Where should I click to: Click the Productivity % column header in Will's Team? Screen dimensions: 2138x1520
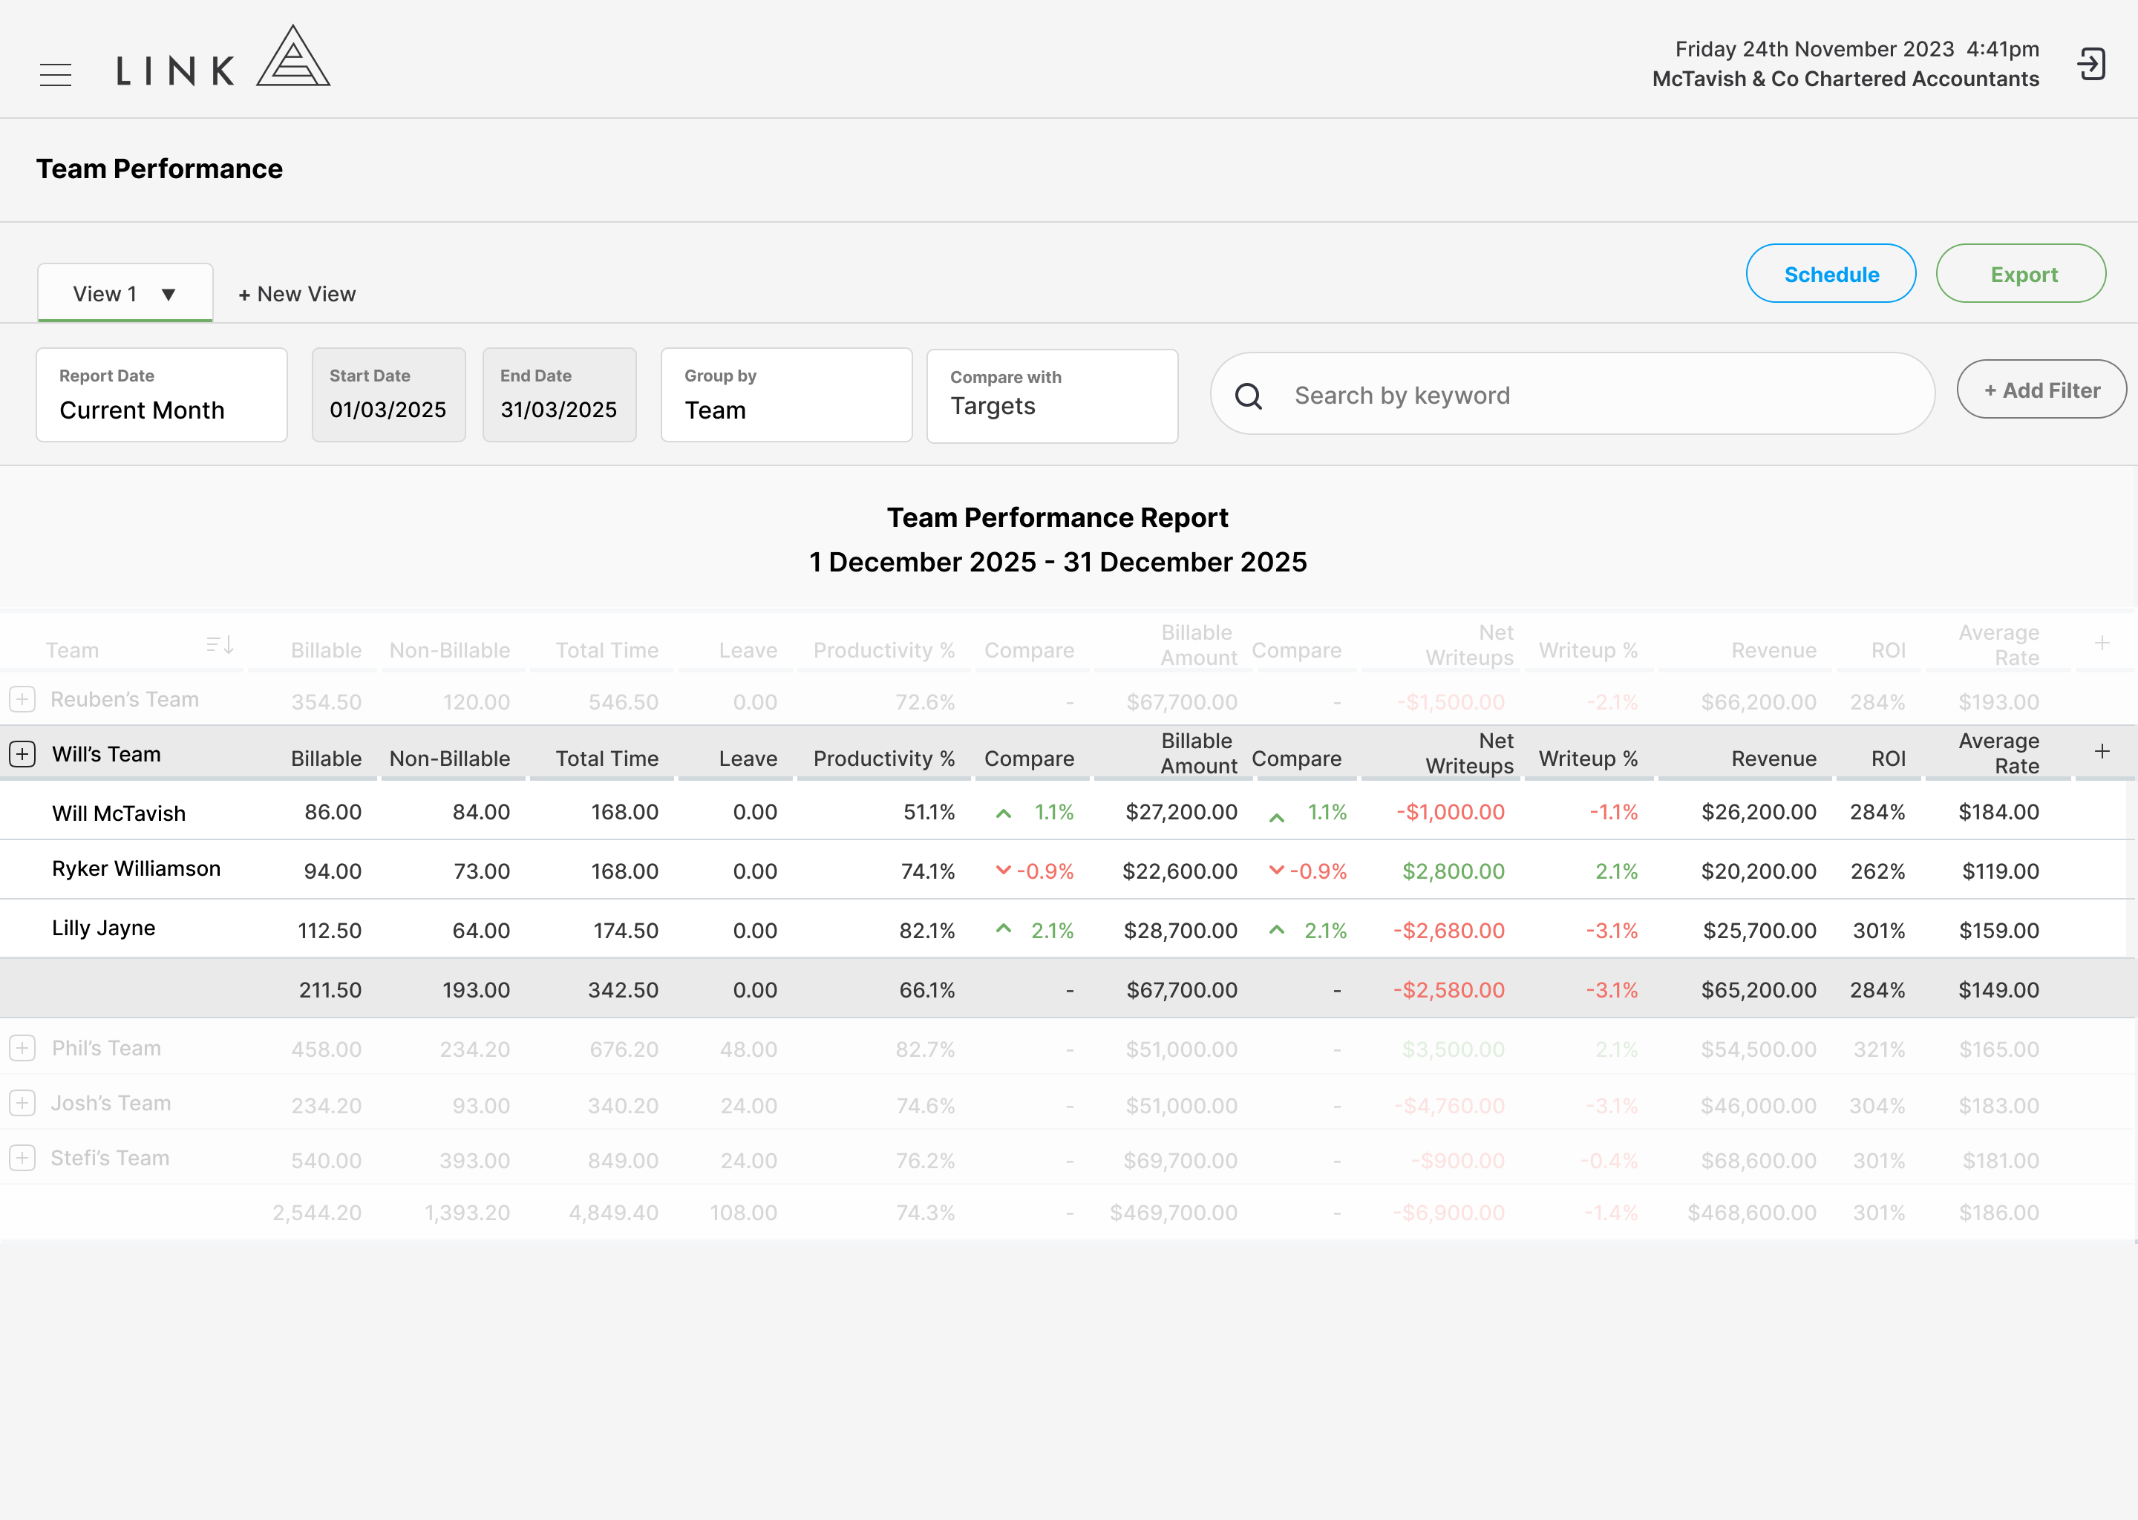click(883, 759)
